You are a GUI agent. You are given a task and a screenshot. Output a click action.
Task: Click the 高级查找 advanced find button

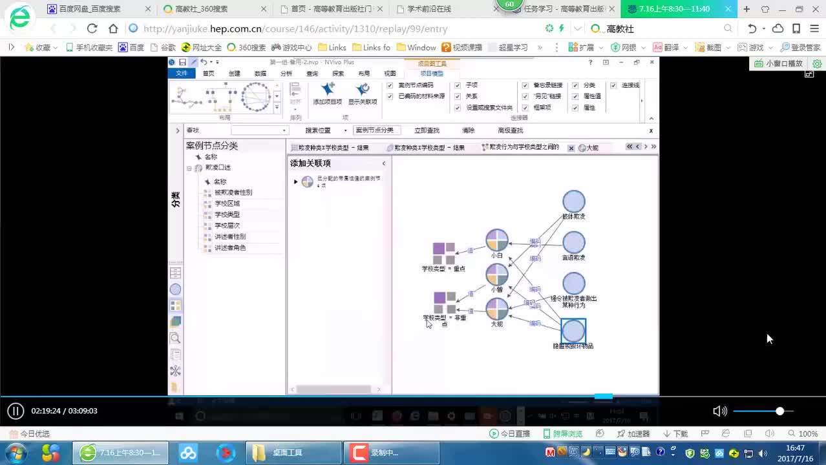pos(510,130)
